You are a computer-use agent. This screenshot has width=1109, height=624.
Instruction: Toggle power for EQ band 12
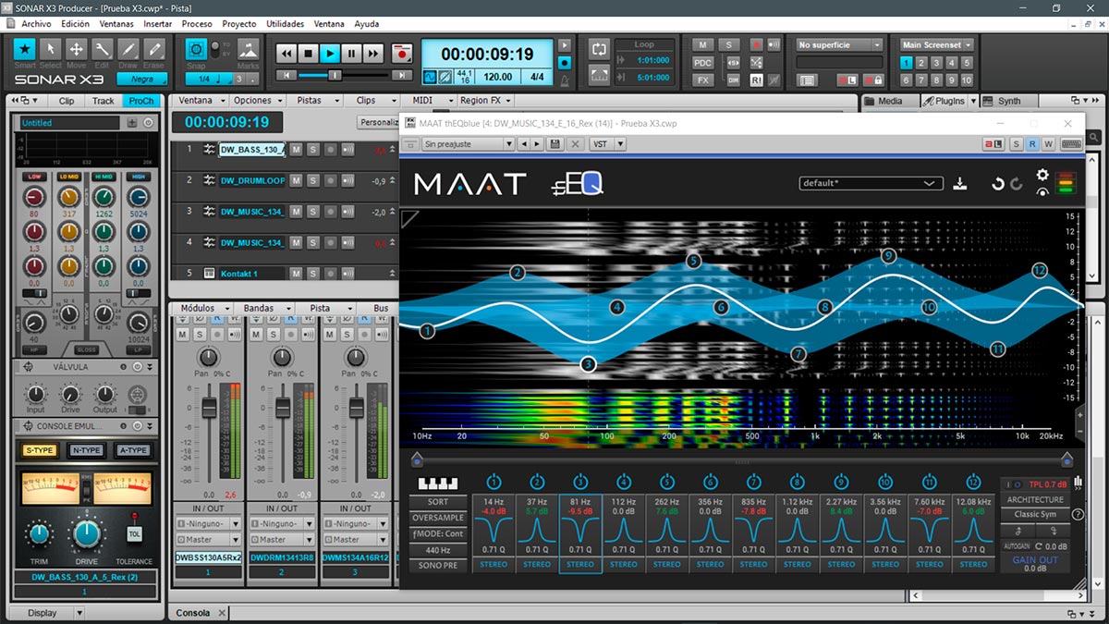click(x=972, y=482)
